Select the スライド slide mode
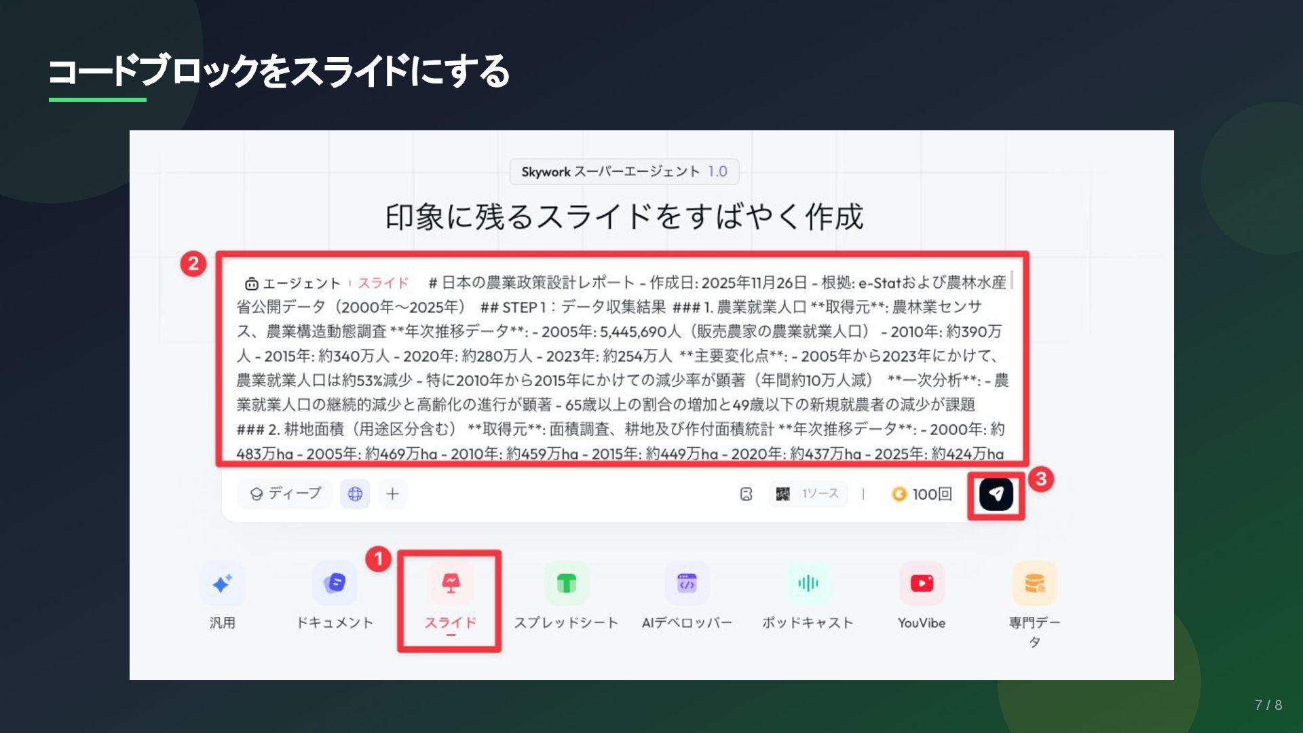This screenshot has width=1303, height=733. tap(450, 599)
